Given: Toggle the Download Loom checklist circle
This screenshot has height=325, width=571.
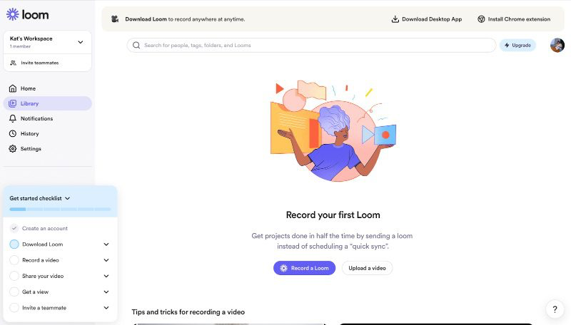Looking at the screenshot, I should pyautogui.click(x=14, y=244).
